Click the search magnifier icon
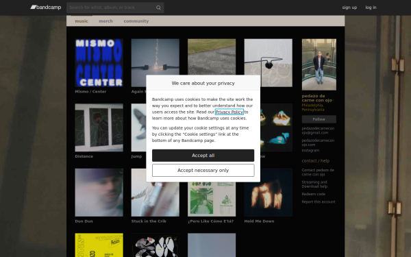This screenshot has height=257, width=411. (158, 8)
